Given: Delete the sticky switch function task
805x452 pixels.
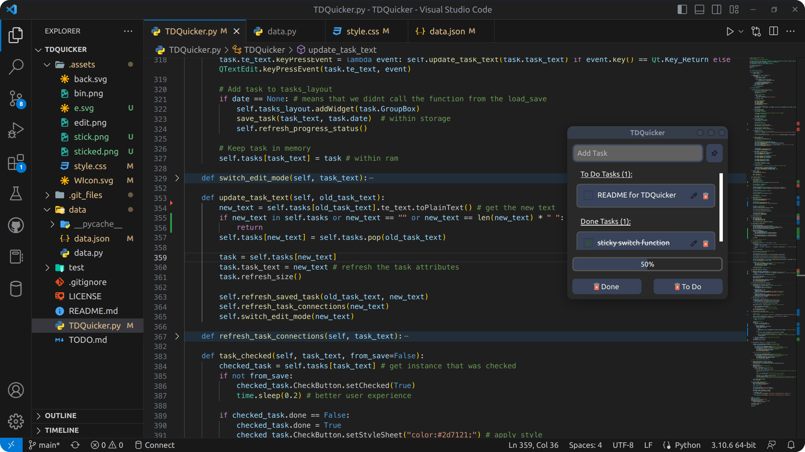Looking at the screenshot, I should pos(706,243).
